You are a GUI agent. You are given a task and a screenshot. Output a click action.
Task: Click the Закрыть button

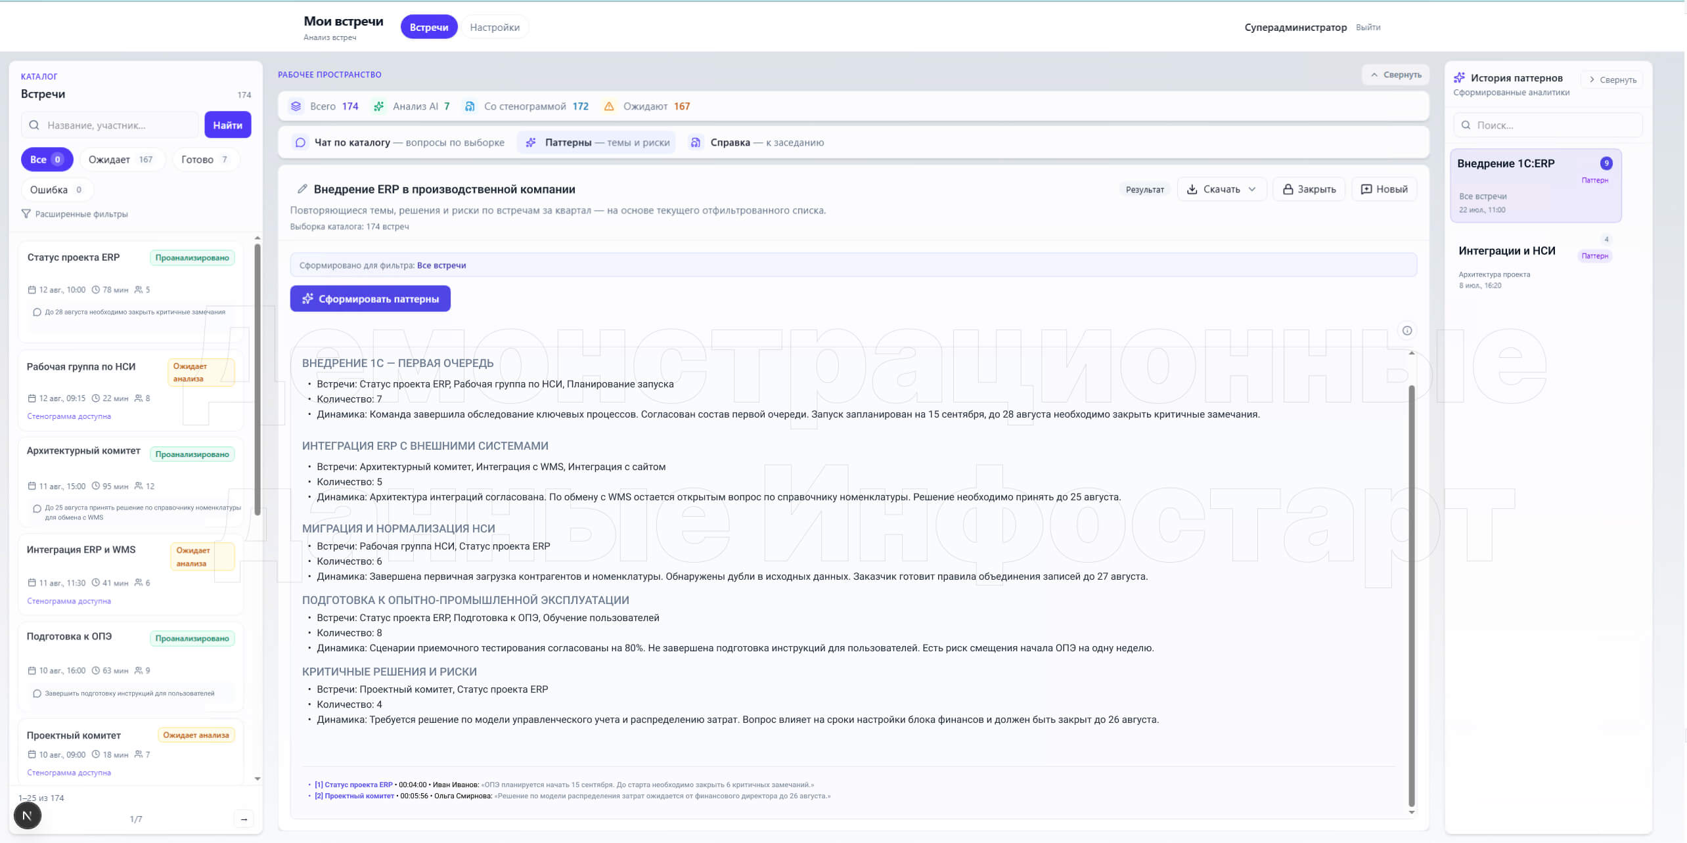[x=1309, y=189]
